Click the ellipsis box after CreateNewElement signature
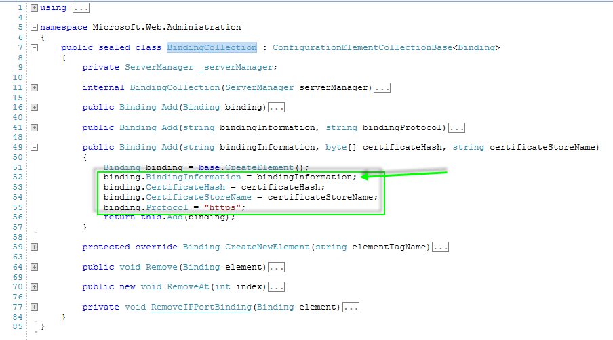613x340 pixels. coord(440,247)
